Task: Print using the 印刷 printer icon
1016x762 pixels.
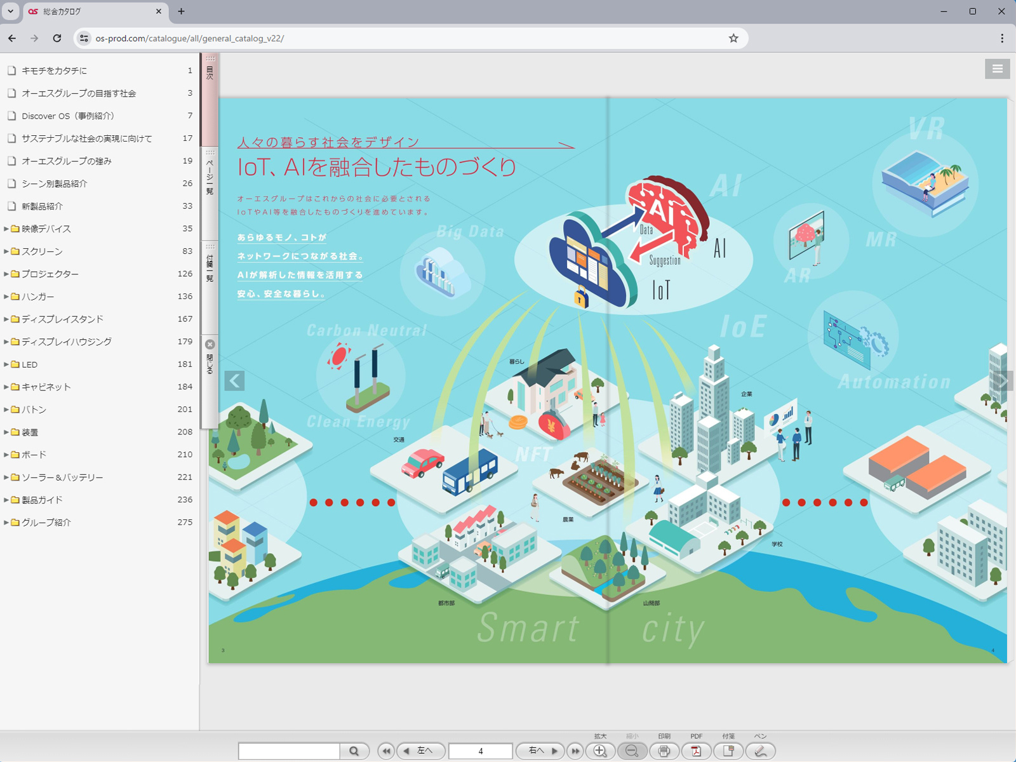Action: [x=664, y=751]
